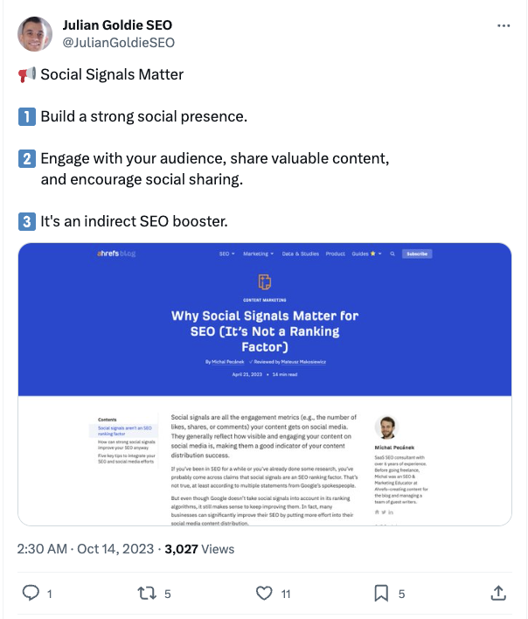Click Michal Pecánek's author photo in sidebar
Viewport: 528px width, 619px height.
(x=387, y=428)
